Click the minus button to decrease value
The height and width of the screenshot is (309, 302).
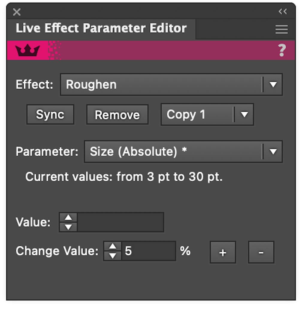tap(261, 252)
